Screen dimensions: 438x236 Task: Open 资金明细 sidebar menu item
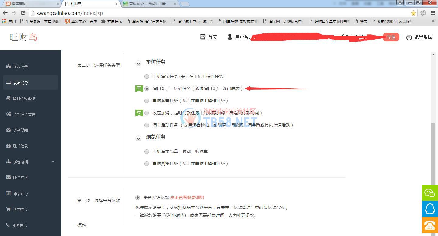31,130
